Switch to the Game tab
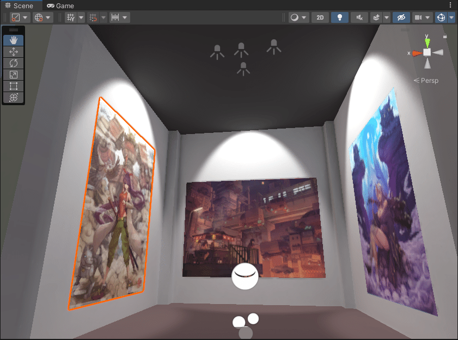This screenshot has height=340, width=458. point(60,5)
